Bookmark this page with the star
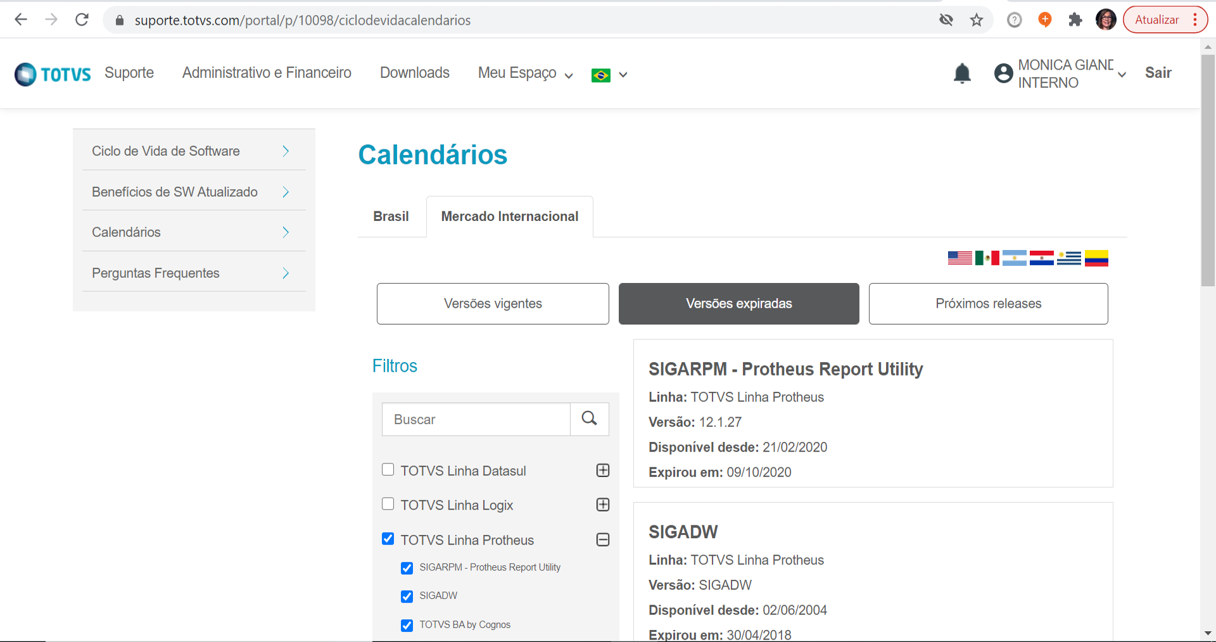Viewport: 1216px width, 642px height. pos(977,20)
